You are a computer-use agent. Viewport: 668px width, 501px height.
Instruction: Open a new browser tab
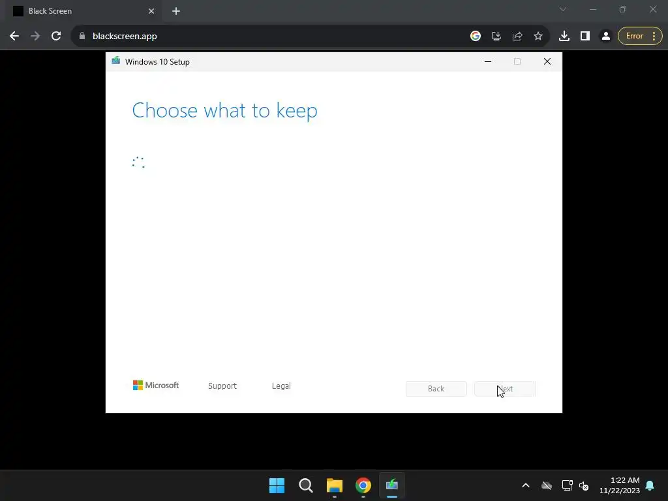tap(176, 11)
